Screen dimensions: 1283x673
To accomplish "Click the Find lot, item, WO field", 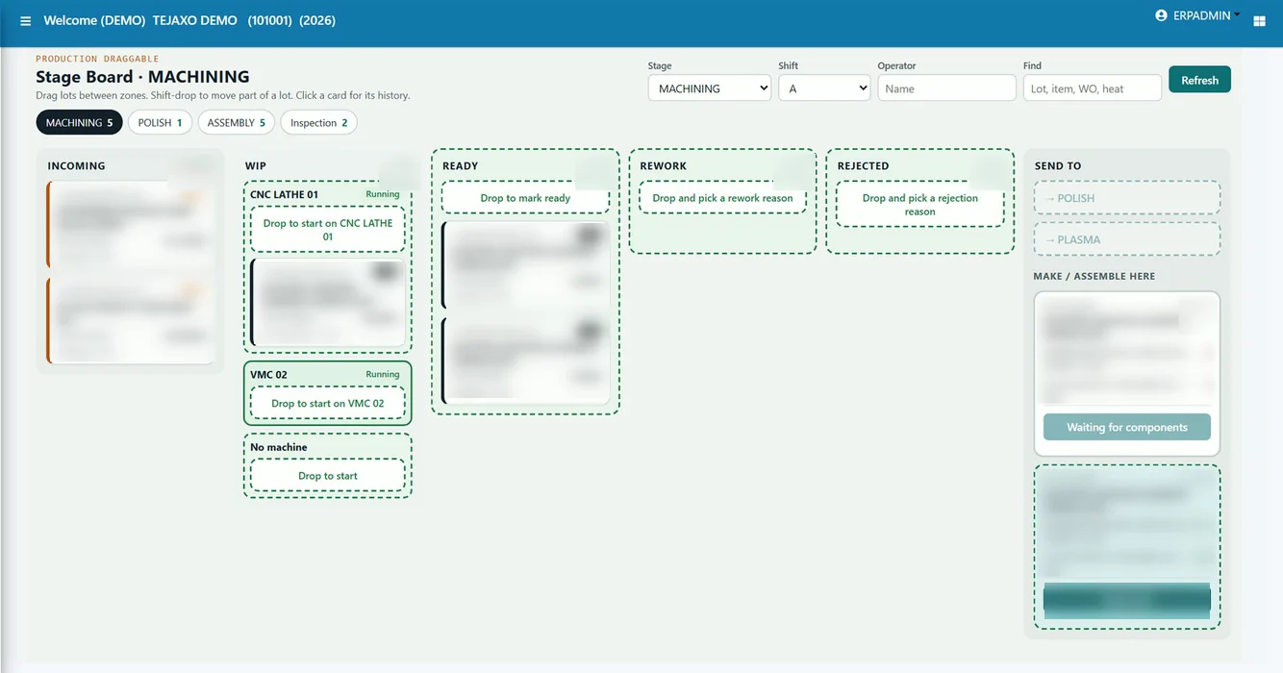I will pyautogui.click(x=1093, y=88).
